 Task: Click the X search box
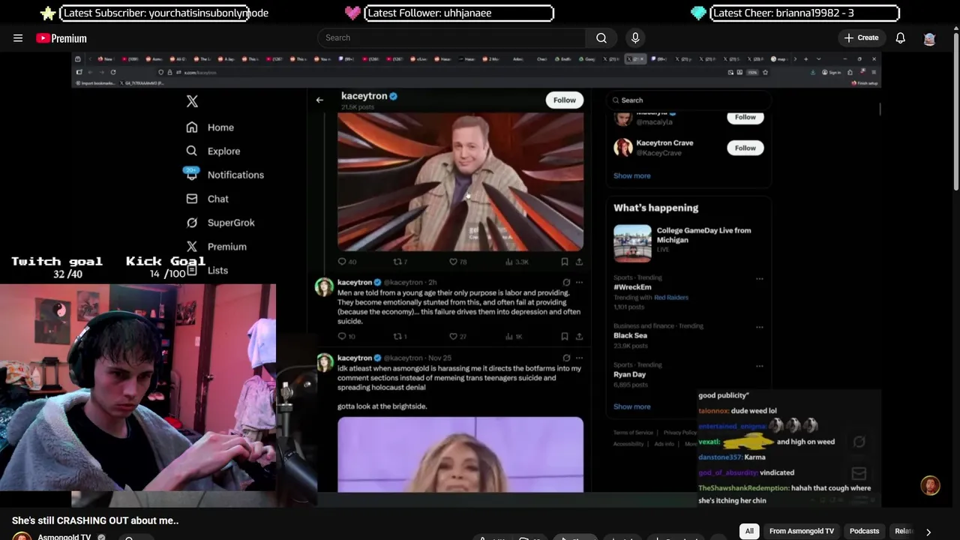(688, 100)
